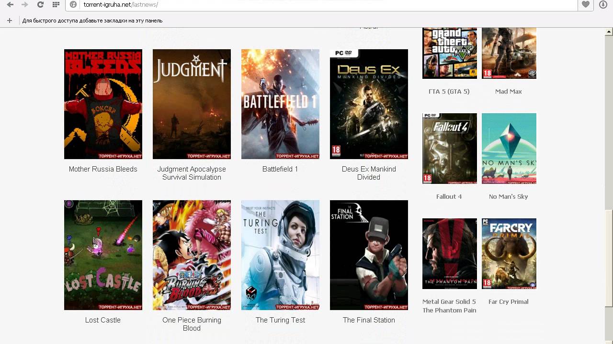Click The Turing Test title link
Image resolution: width=613 pixels, height=344 pixels.
tap(280, 320)
